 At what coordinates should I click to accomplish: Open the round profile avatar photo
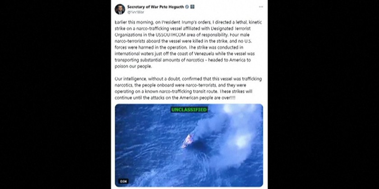click(120, 9)
